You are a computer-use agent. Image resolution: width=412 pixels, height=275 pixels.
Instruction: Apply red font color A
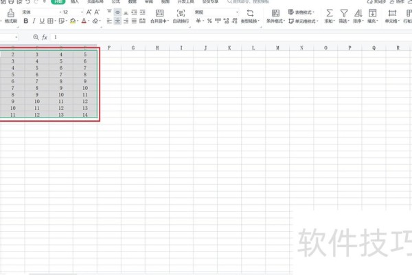84,21
